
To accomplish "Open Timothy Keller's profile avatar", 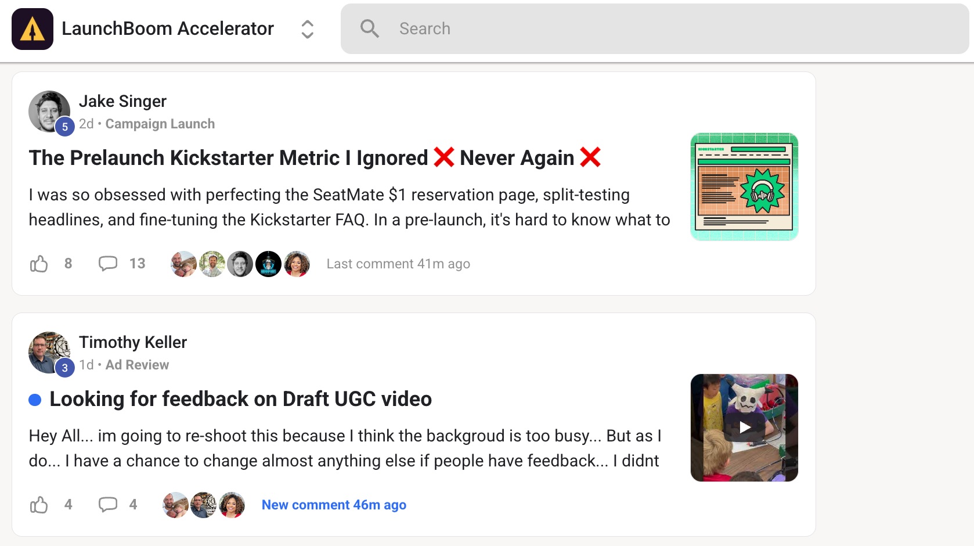I will tap(49, 353).
